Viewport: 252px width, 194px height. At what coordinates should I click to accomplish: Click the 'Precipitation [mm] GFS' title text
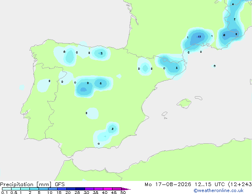32,184
